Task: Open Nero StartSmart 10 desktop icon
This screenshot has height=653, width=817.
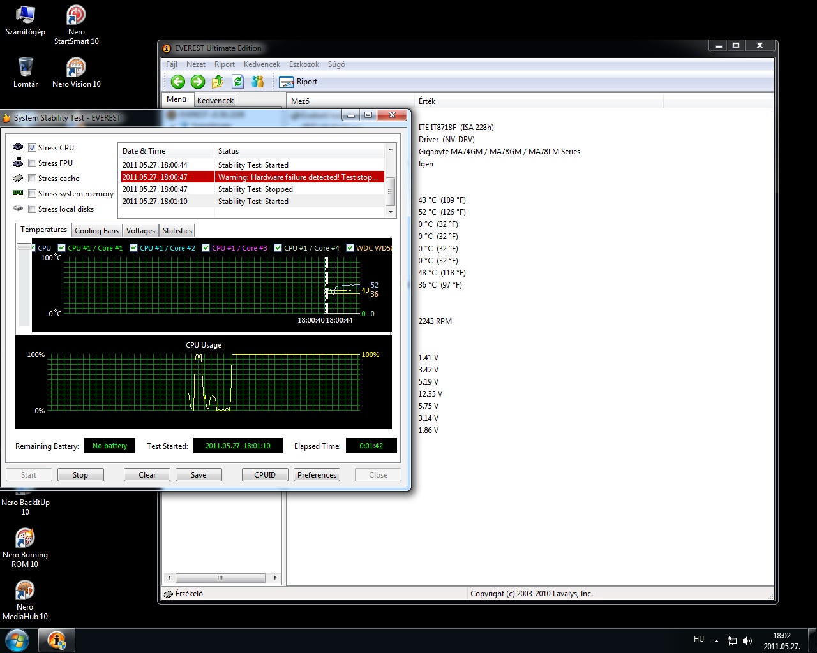Action: 77,25
